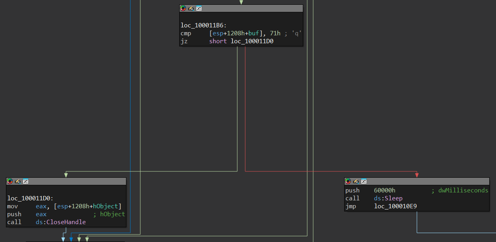Viewport: 496px width, 242px height.
Task: Click the ds:Sleep call target
Action: click(x=388, y=198)
